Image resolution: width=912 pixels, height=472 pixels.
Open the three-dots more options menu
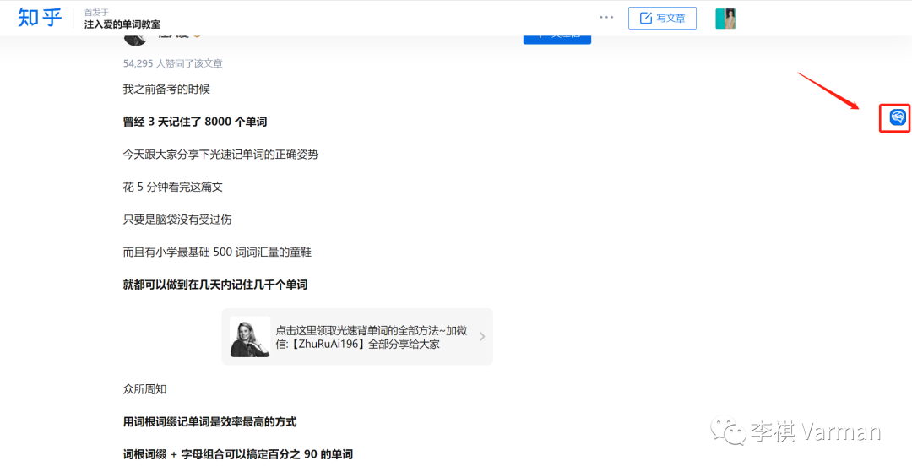(x=606, y=17)
